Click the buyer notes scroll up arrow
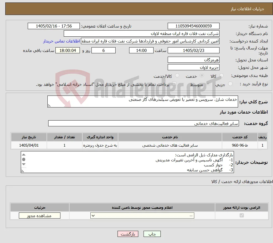 click(x=24, y=155)
